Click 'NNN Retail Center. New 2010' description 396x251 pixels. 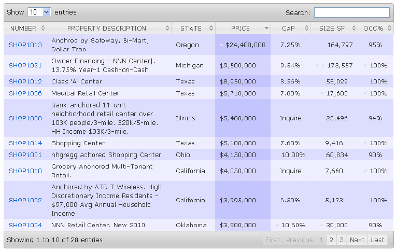point(98,225)
